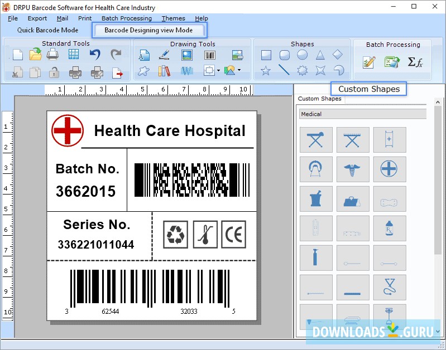
Task: Select the rounded rectangle shape
Action: pyautogui.click(x=285, y=55)
